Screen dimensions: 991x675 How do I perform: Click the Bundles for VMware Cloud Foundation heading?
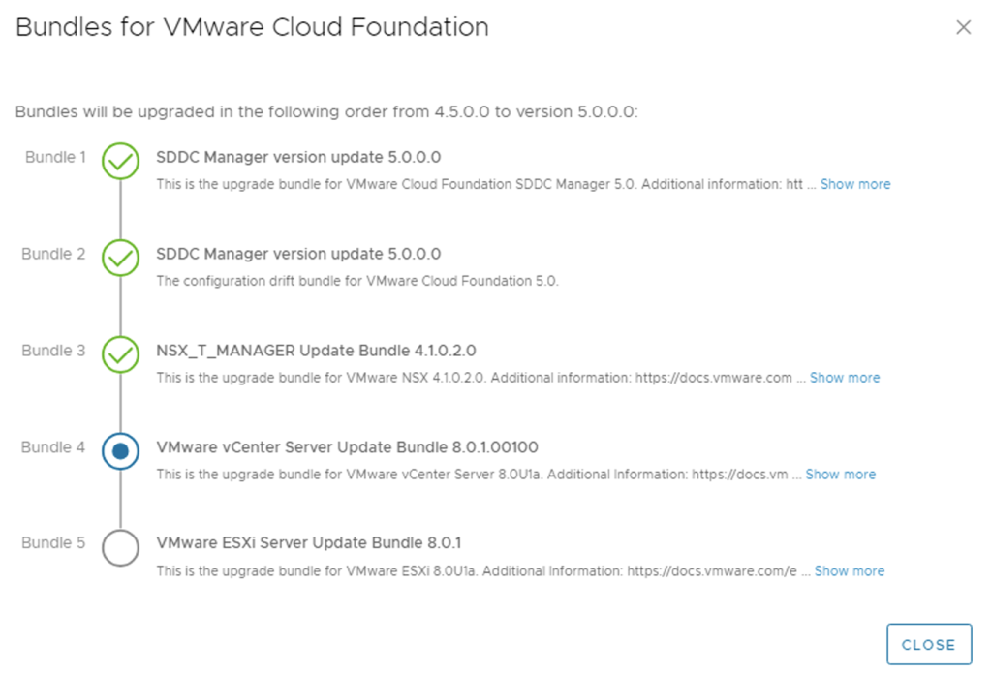pyautogui.click(x=252, y=27)
